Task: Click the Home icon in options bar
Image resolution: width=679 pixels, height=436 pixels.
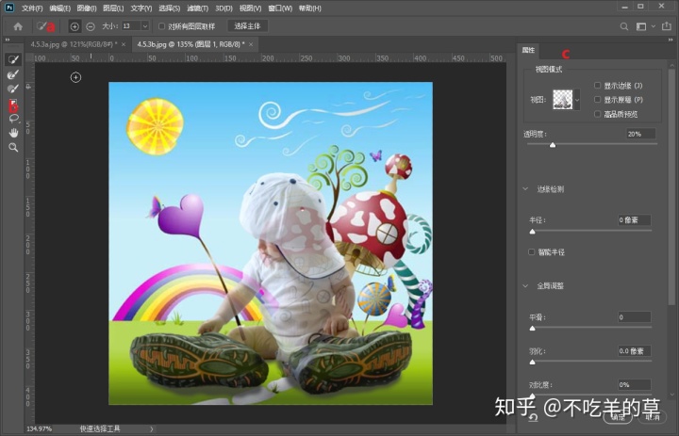Action: pyautogui.click(x=18, y=26)
